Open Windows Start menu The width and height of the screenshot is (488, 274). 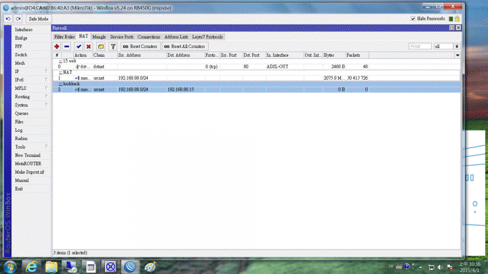tap(10, 267)
